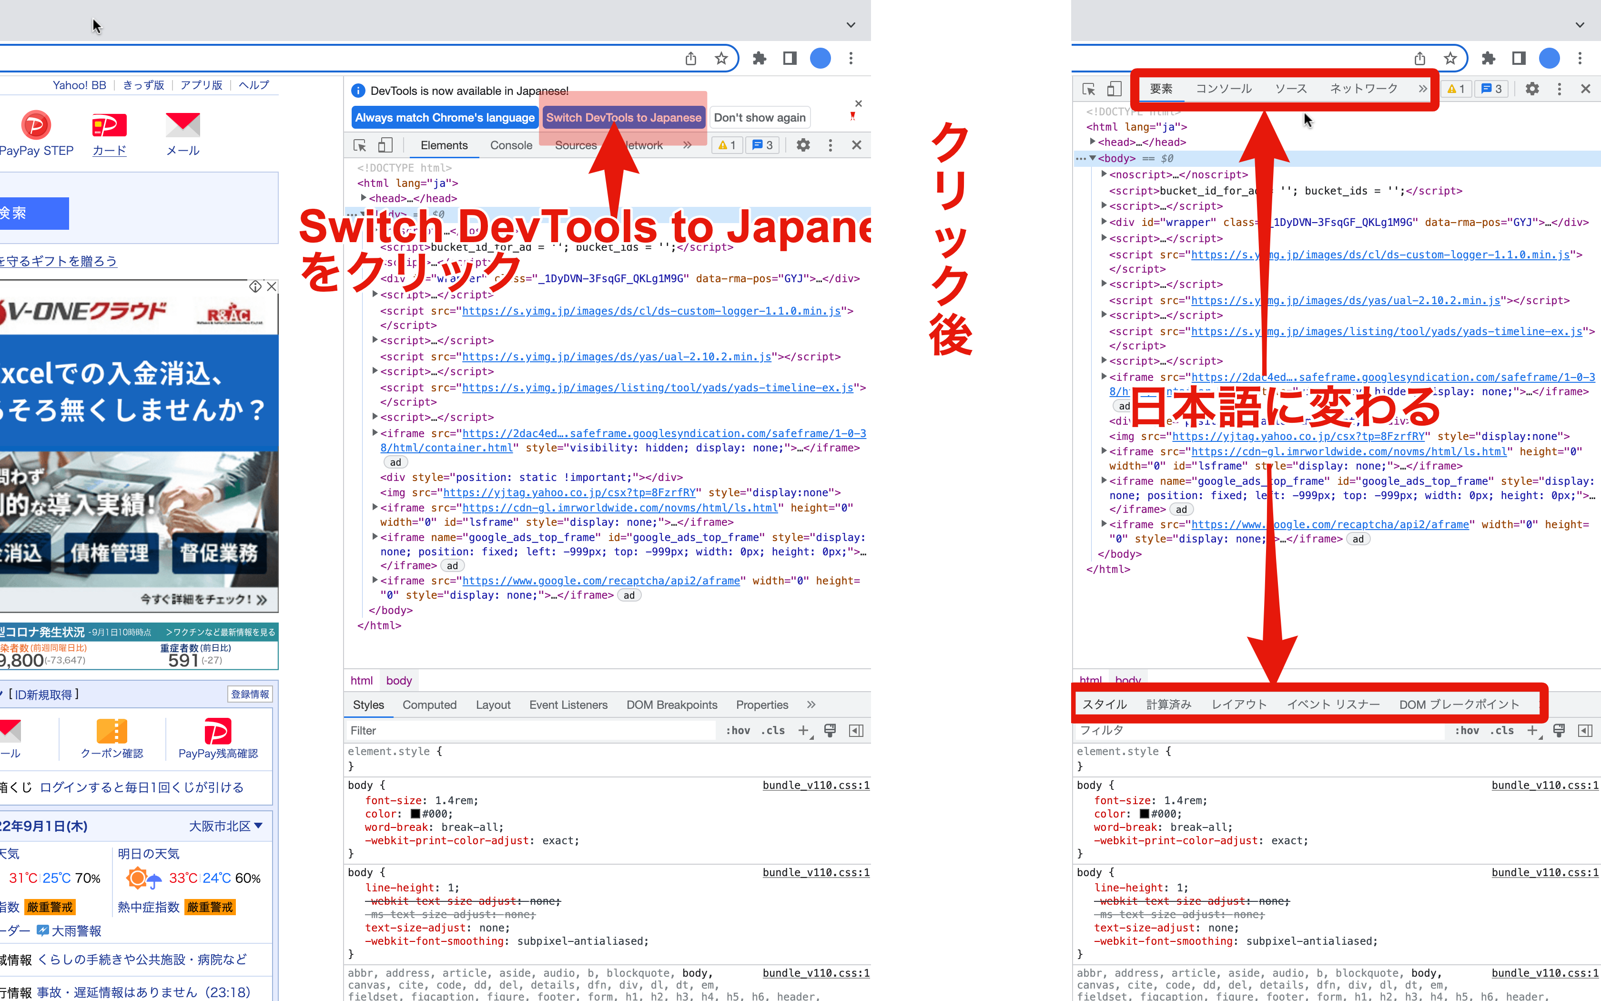Click the black #000 color swatch
Screen dimensions: 1601x1001
pos(415,814)
